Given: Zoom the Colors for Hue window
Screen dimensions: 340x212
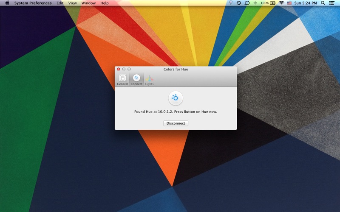Looking at the screenshot, I should coord(129,69).
